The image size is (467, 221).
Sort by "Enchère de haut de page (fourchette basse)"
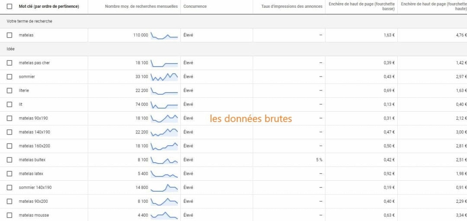(x=361, y=6)
